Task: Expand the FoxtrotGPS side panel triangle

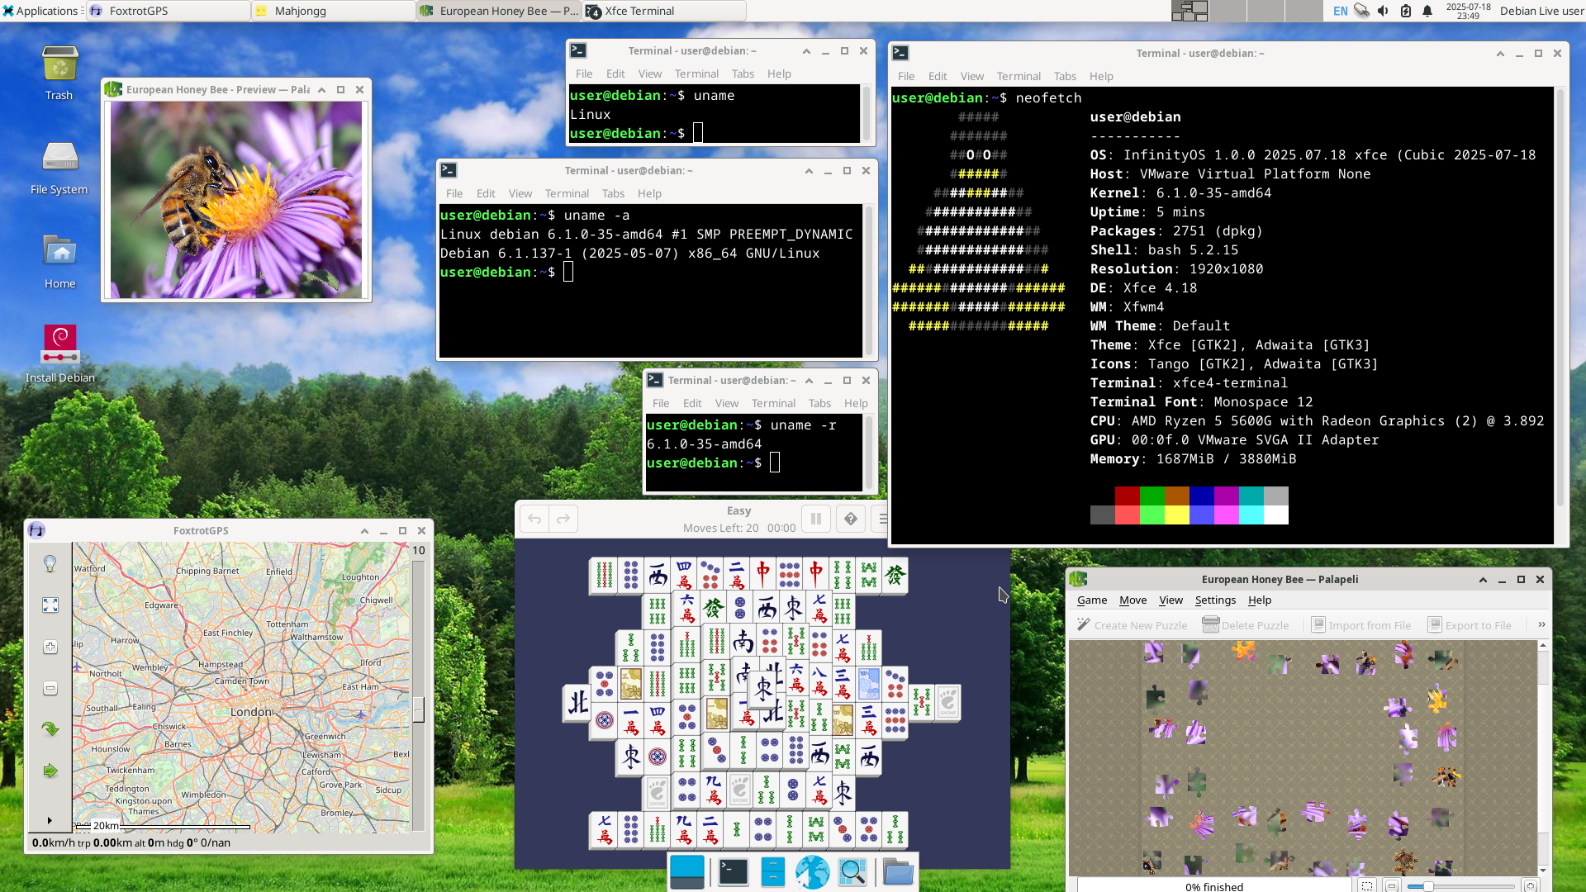Action: point(50,820)
